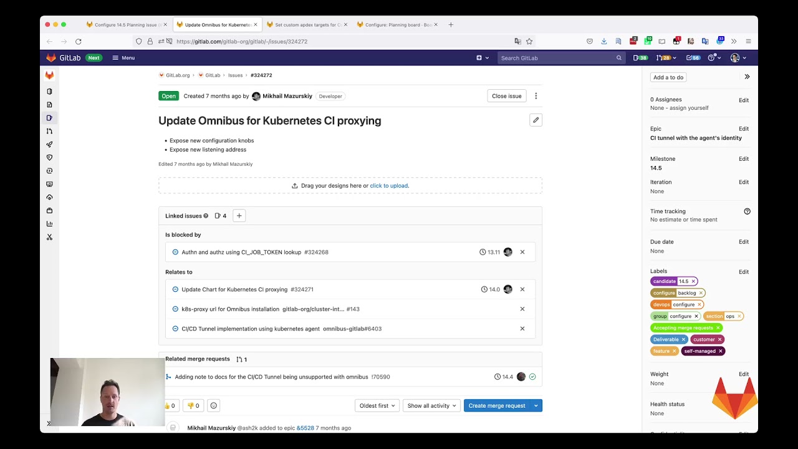Focus the Search GitLab field
This screenshot has height=449, width=798.
coord(561,57)
